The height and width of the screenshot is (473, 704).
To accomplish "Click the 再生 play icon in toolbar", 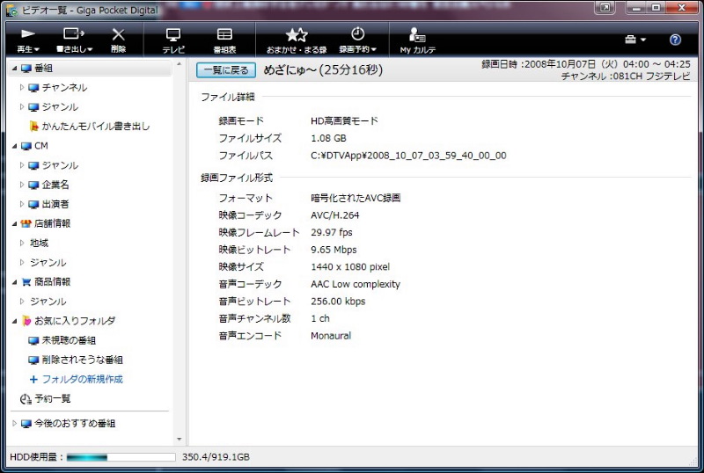I will (x=28, y=35).
